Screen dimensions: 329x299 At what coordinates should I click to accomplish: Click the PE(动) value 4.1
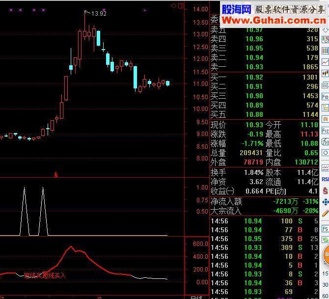click(313, 191)
